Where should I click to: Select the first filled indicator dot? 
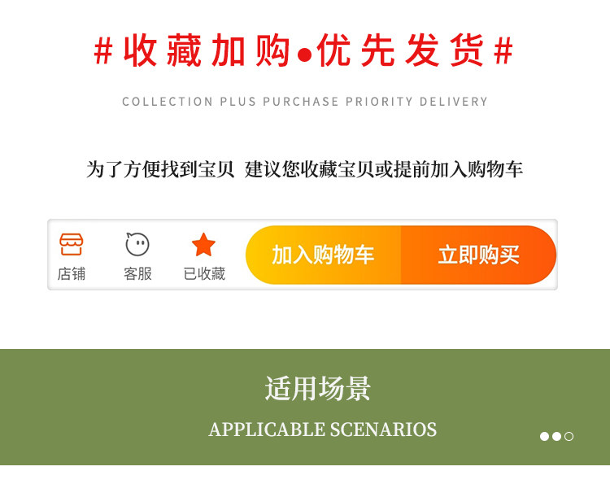tap(544, 436)
